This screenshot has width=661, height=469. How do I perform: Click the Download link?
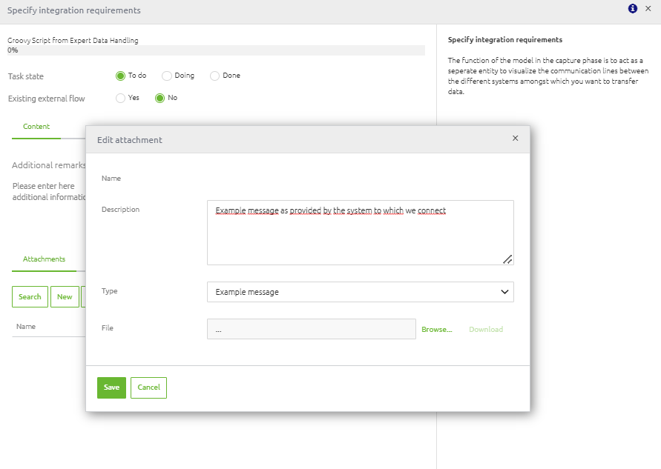coord(486,329)
